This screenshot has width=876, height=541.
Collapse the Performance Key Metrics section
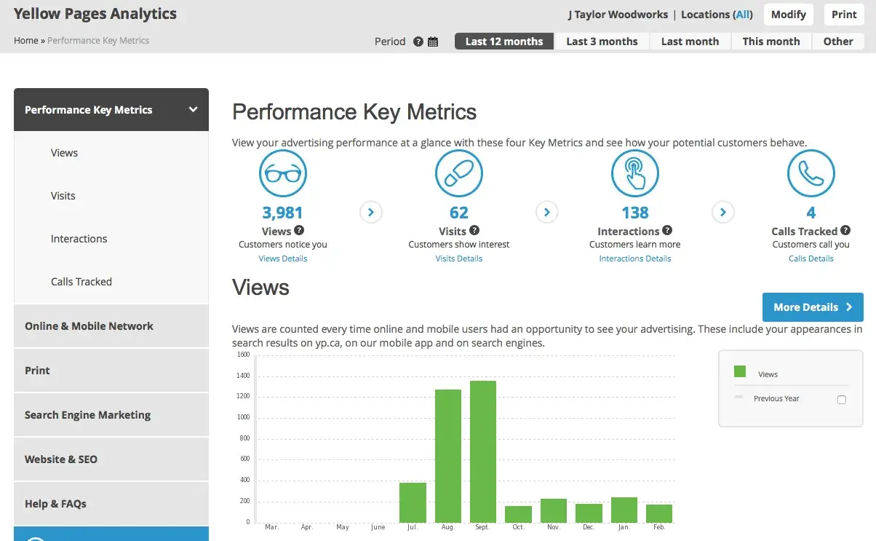click(x=193, y=109)
